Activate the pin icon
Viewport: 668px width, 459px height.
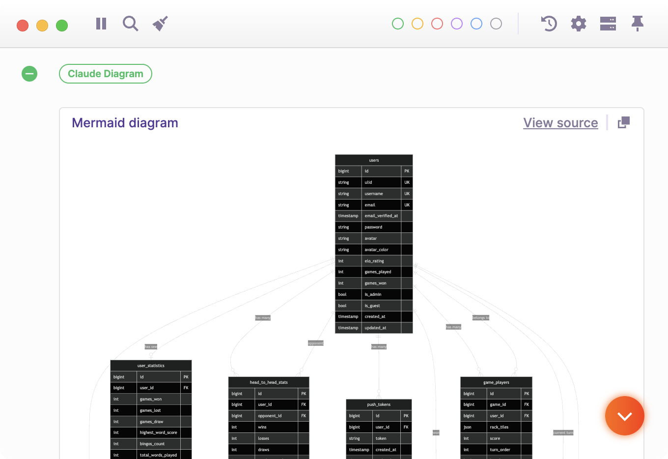pos(637,24)
